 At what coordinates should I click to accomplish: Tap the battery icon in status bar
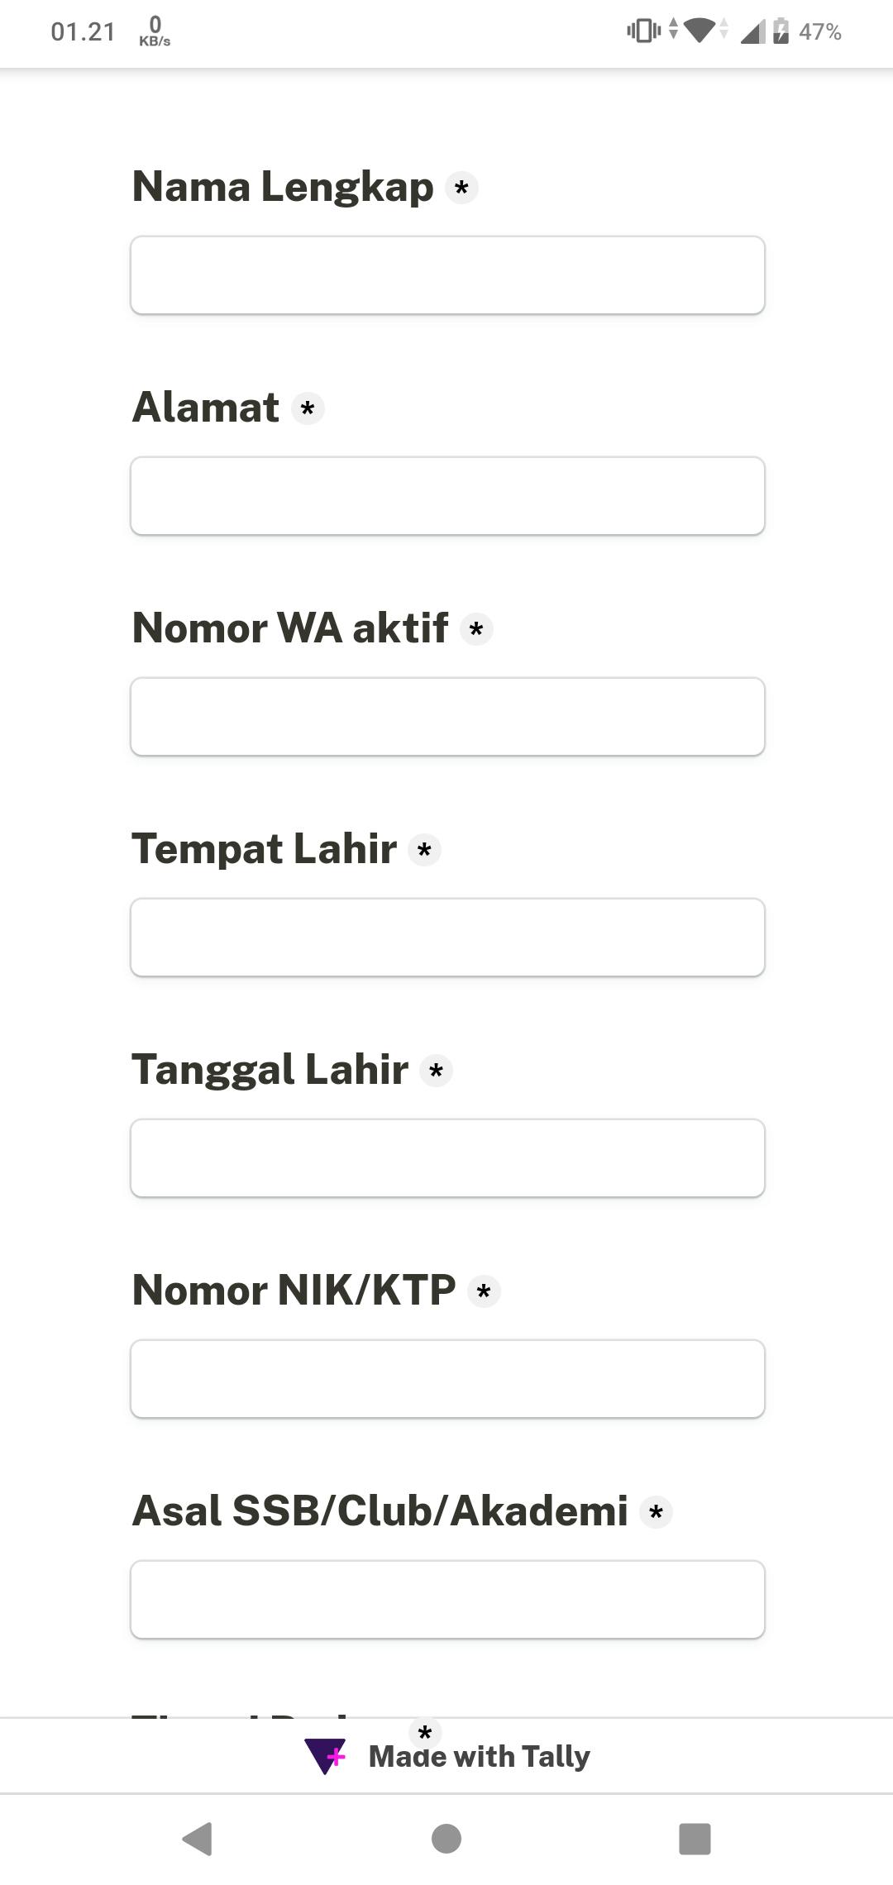pyautogui.click(x=781, y=31)
